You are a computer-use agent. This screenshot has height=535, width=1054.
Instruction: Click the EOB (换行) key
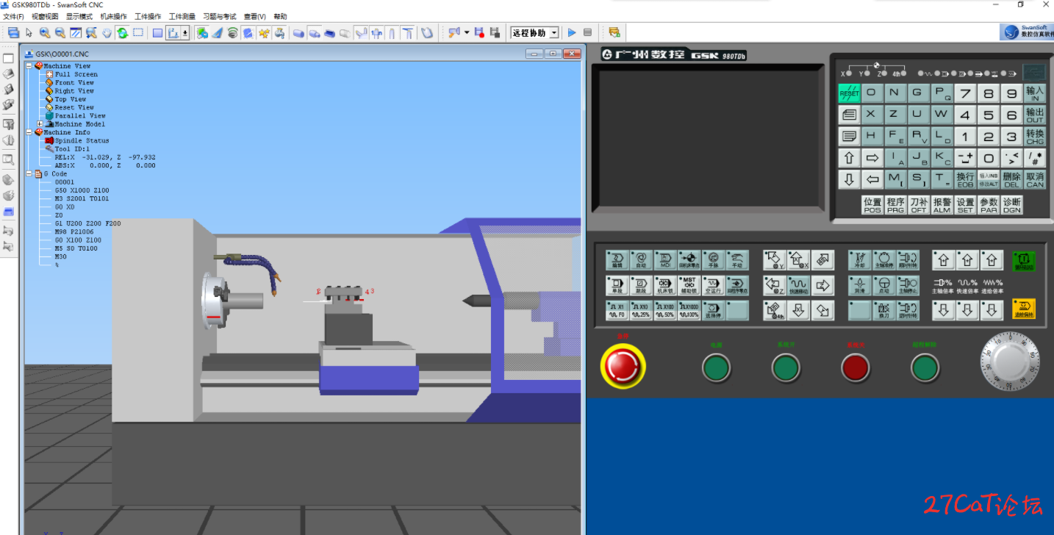click(965, 179)
